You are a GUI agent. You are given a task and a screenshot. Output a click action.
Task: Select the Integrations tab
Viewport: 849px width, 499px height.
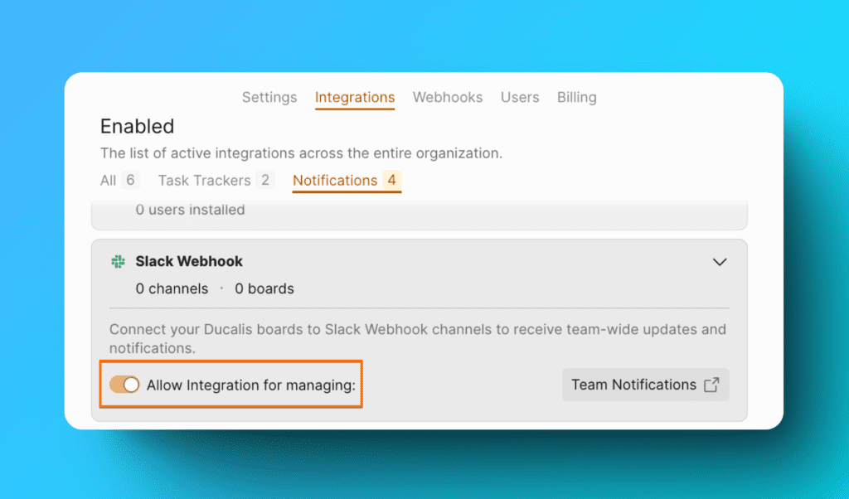(x=355, y=97)
